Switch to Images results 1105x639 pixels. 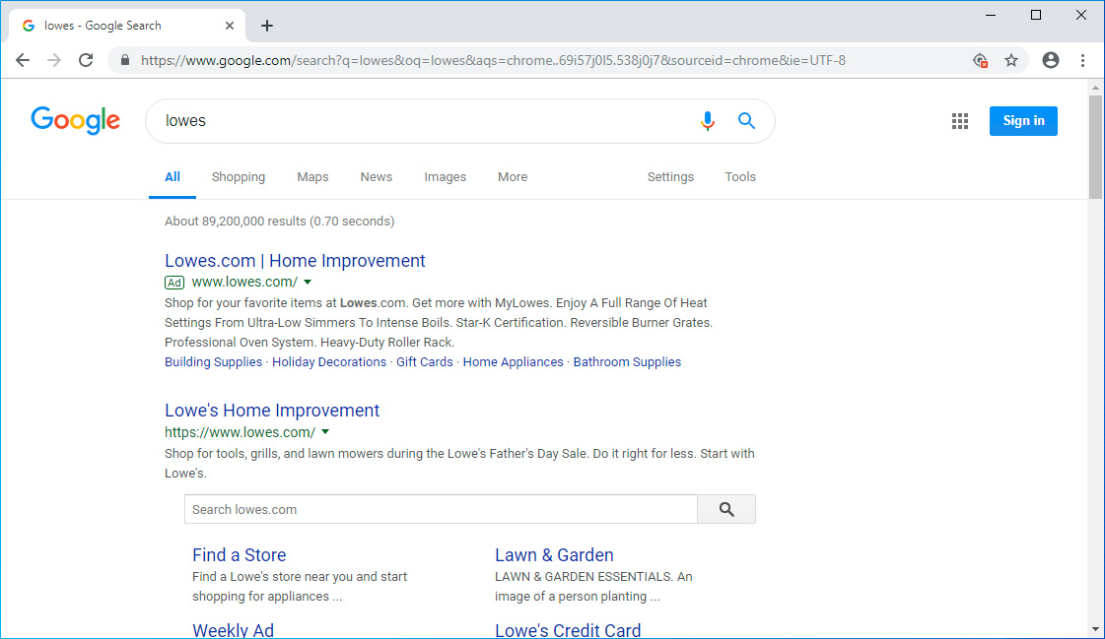(445, 177)
